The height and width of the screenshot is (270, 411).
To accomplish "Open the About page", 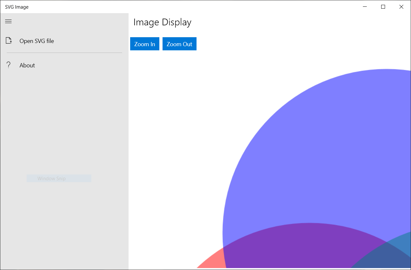I will tap(64, 65).
